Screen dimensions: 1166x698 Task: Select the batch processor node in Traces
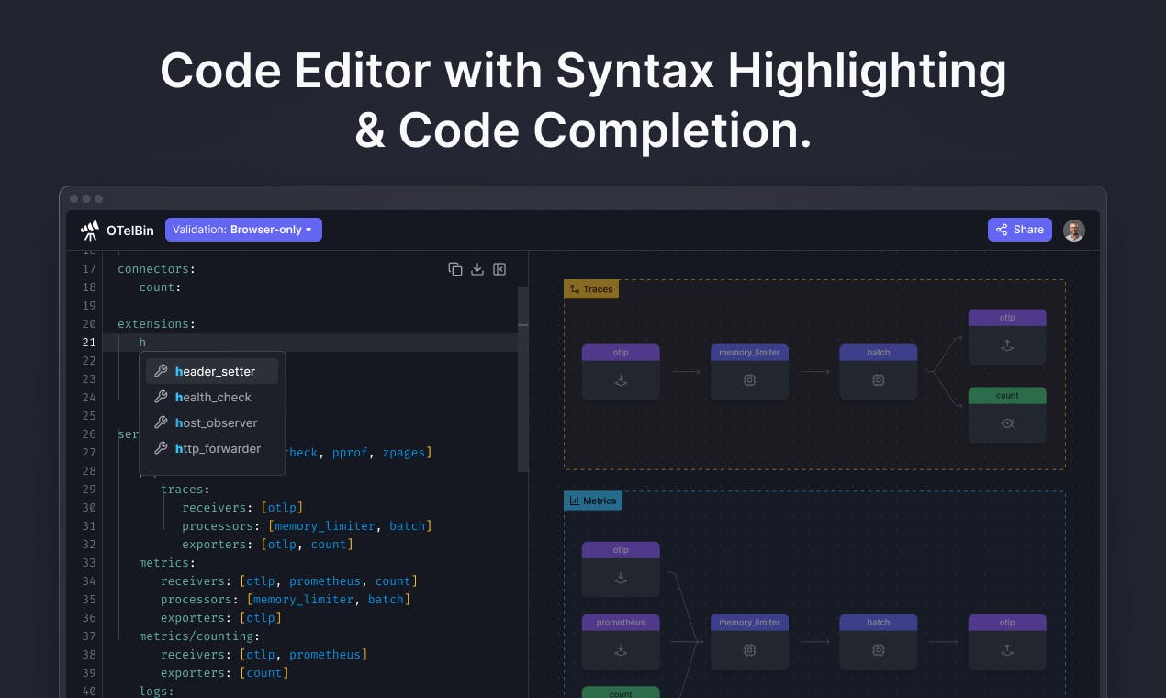click(x=878, y=371)
